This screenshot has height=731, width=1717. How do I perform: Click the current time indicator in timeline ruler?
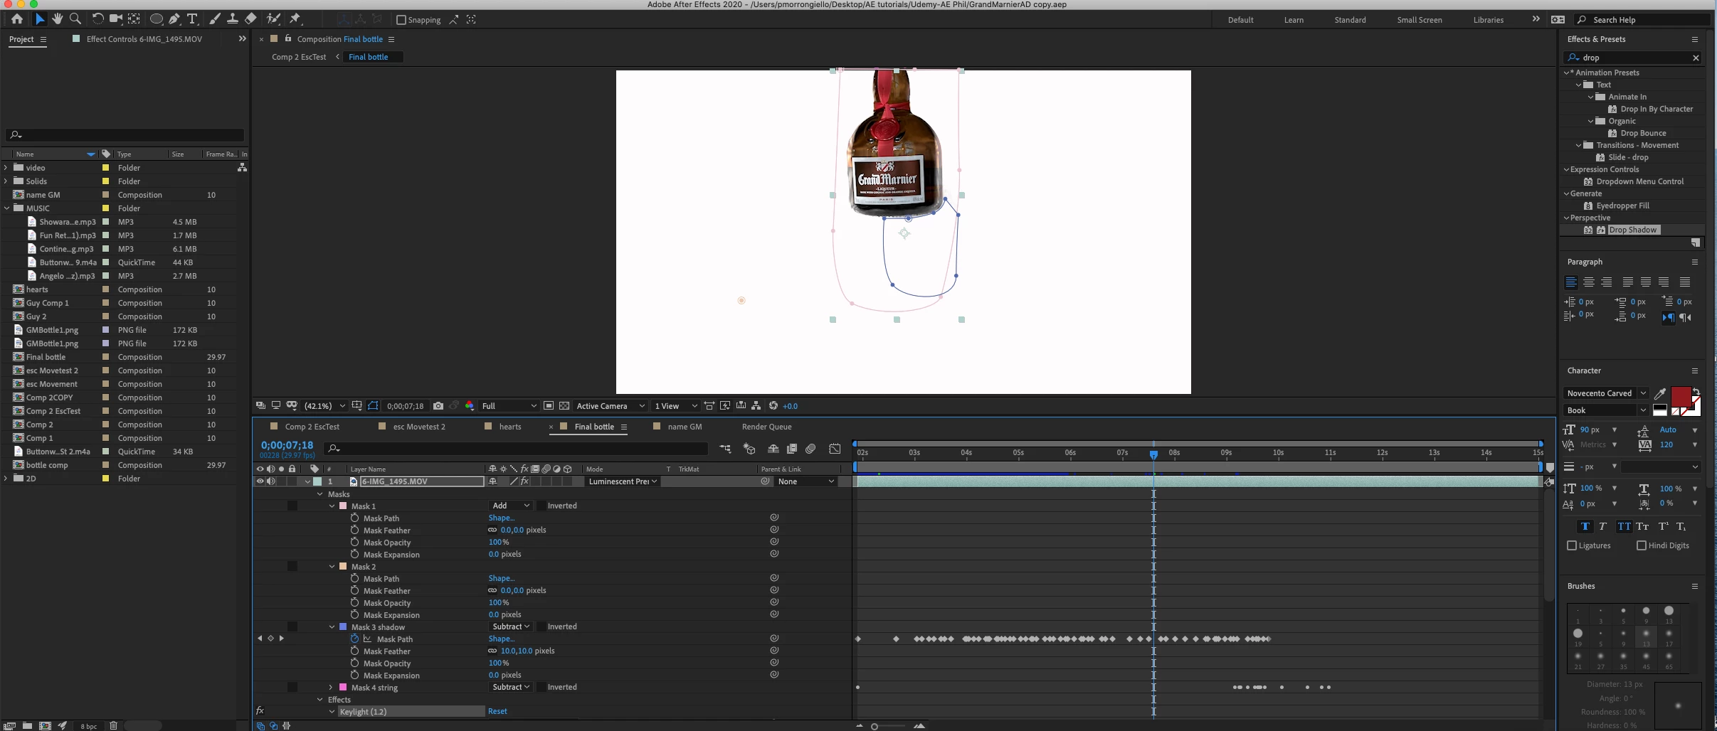(1153, 454)
